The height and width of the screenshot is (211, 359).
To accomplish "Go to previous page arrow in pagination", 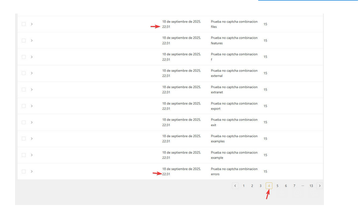I will (235, 186).
